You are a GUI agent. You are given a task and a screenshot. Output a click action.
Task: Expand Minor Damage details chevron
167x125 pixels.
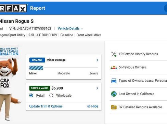(x=97, y=60)
